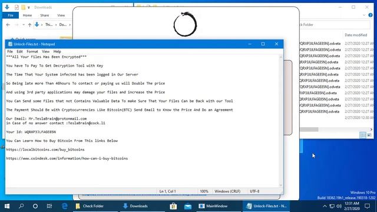Maximize the Check Folder explorer window
The width and height of the screenshot is (377, 212).
353,7
